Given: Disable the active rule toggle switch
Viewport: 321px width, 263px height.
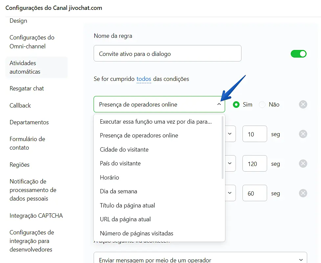Looking at the screenshot, I should pyautogui.click(x=298, y=54).
